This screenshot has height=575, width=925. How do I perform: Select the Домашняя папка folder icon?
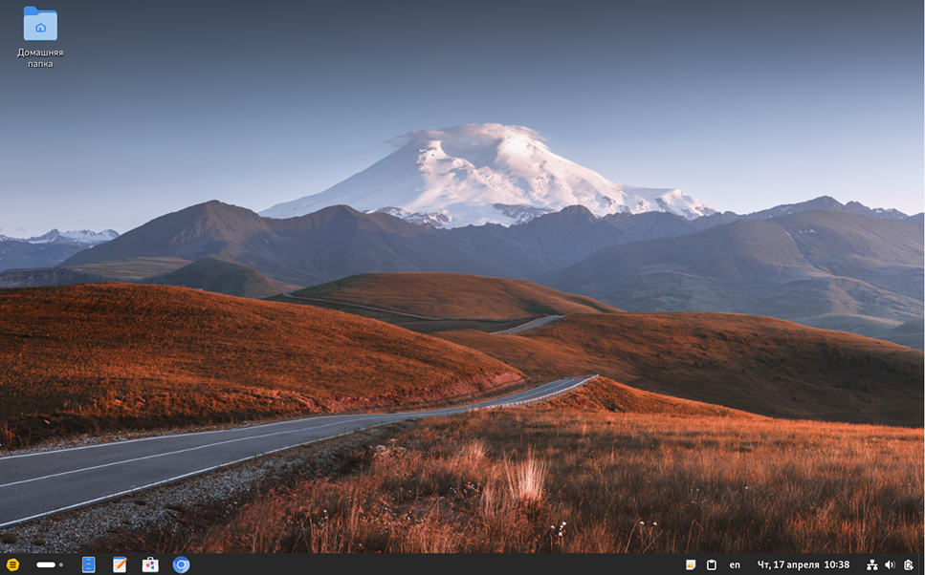pos(40,24)
